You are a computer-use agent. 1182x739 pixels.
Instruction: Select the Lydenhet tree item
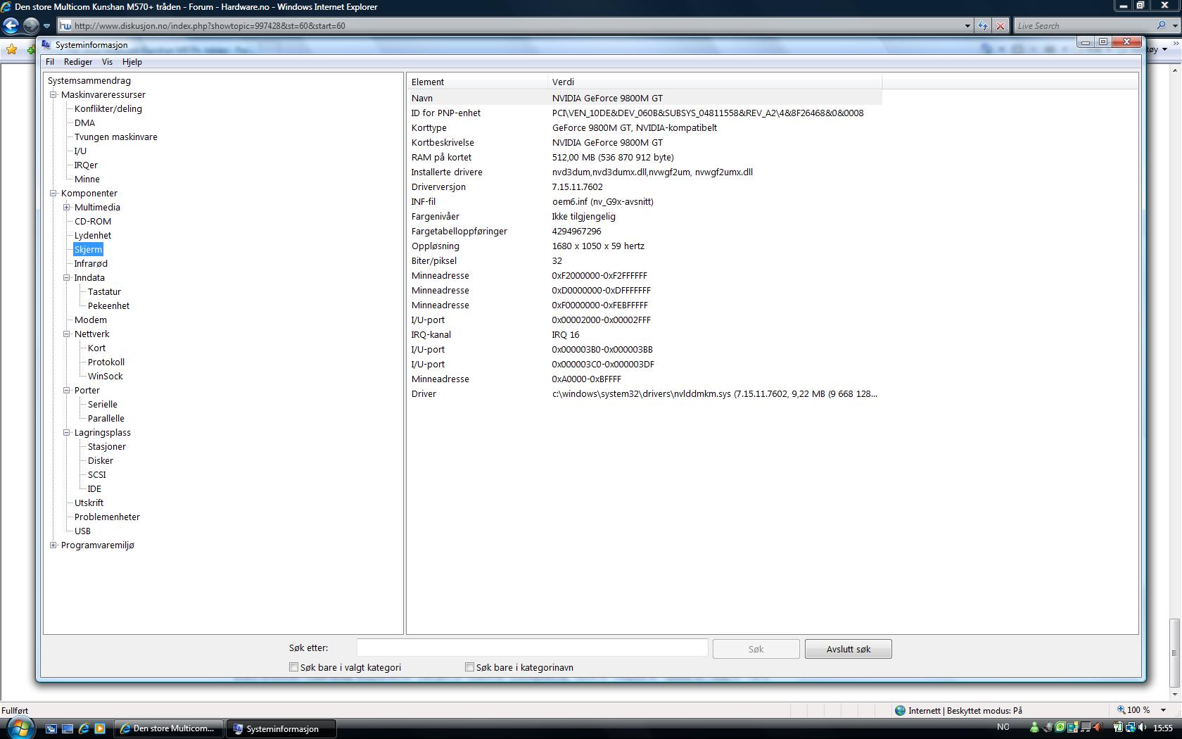(x=93, y=236)
